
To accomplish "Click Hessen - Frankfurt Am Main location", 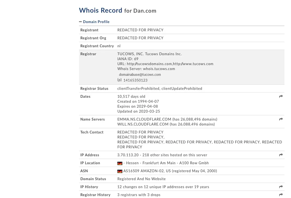I will (151, 163).
